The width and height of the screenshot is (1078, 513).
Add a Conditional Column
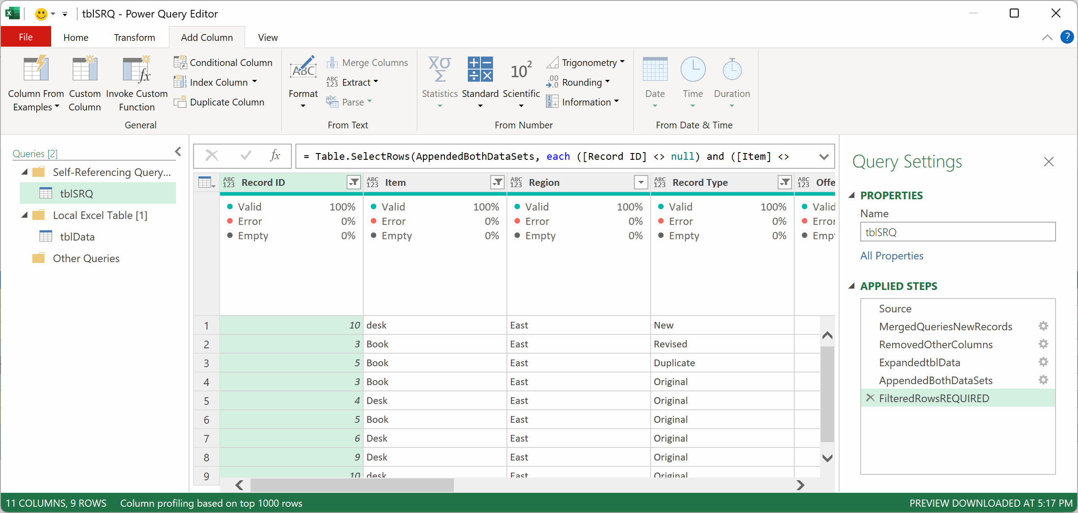[223, 62]
